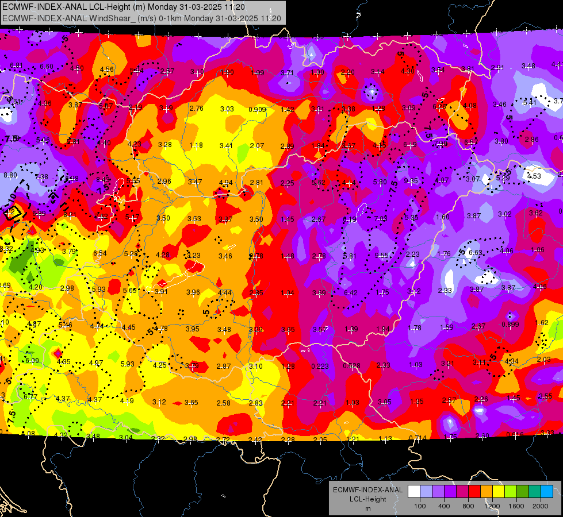Click the legend label 100
The width and height of the screenshot is (563, 517).
click(x=420, y=506)
